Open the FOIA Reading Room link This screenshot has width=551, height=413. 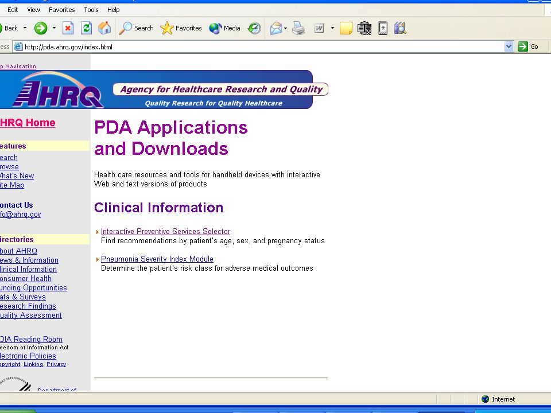pyautogui.click(x=31, y=339)
